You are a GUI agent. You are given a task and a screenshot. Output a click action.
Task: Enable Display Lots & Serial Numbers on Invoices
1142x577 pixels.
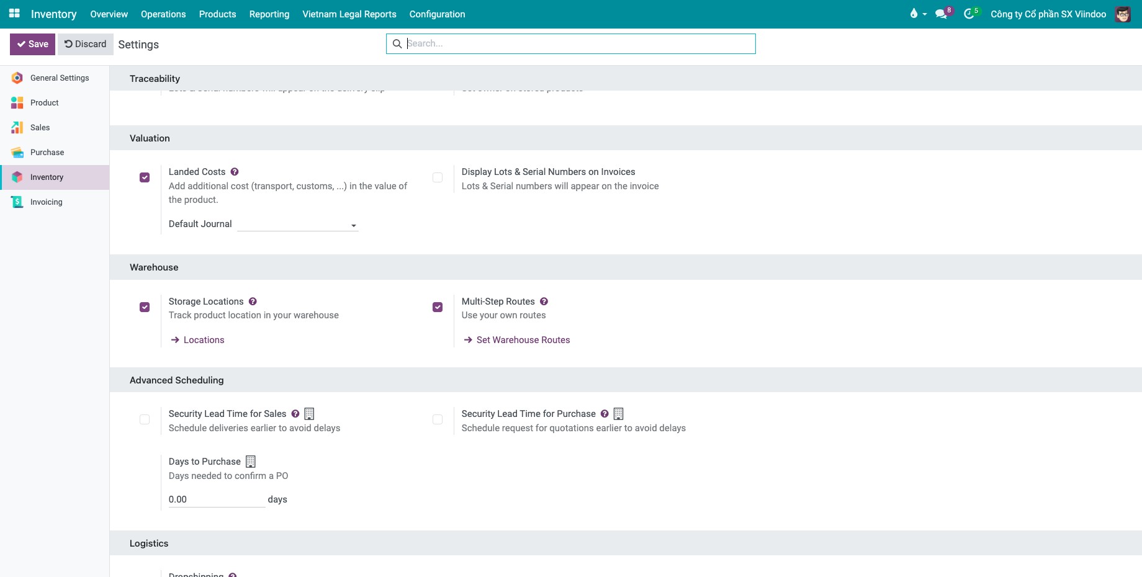pos(438,177)
